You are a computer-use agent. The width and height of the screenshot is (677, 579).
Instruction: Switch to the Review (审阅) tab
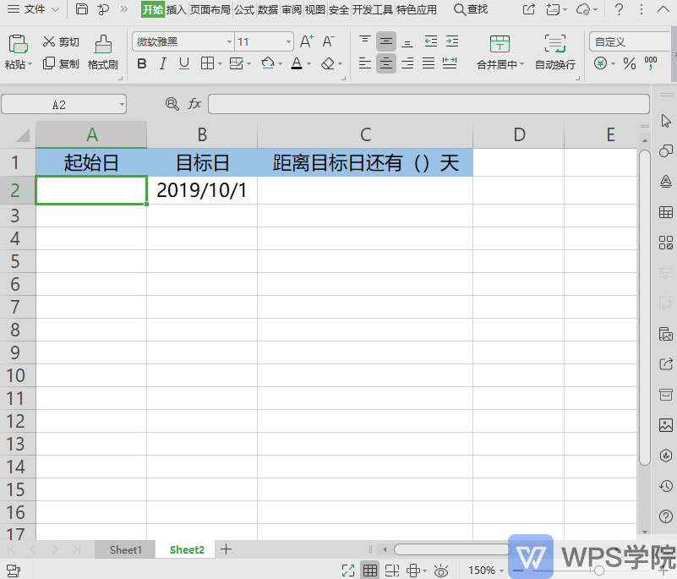click(x=292, y=9)
